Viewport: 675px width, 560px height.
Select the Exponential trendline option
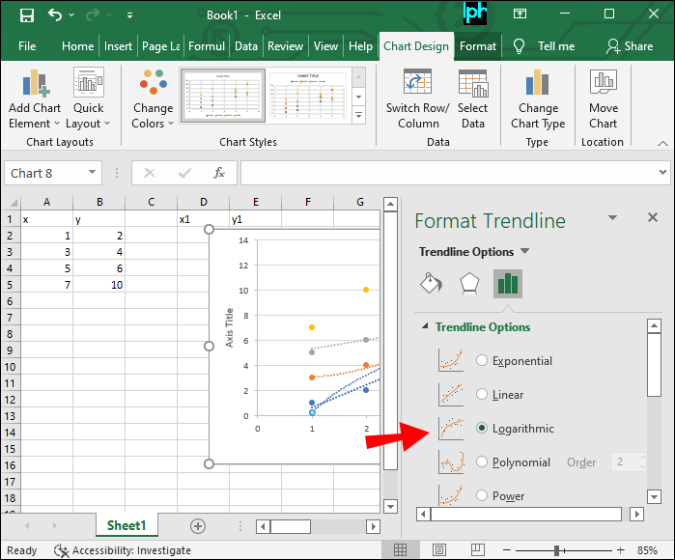point(483,361)
